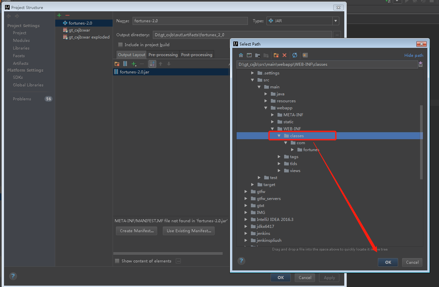Delete selected folder using red X icon
The height and width of the screenshot is (287, 439).
[x=284, y=55]
